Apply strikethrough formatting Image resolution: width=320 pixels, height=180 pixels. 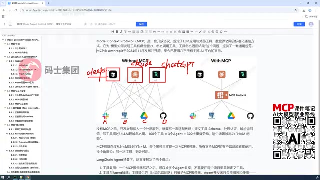click(x=125, y=32)
